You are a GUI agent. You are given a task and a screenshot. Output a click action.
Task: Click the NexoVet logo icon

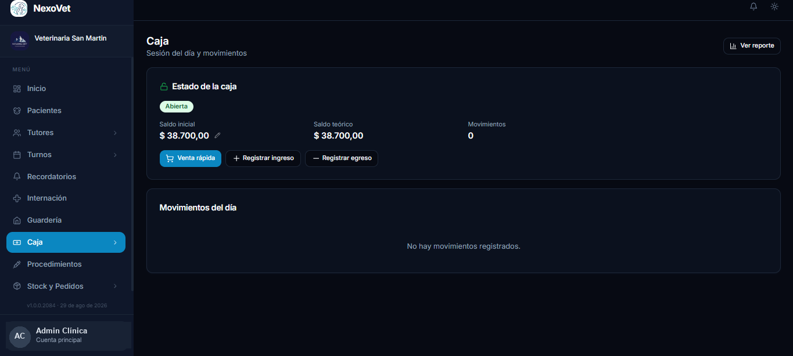pos(19,8)
